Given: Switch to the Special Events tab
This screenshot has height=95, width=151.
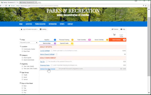Looking at the screenshot, I should coord(65,43).
